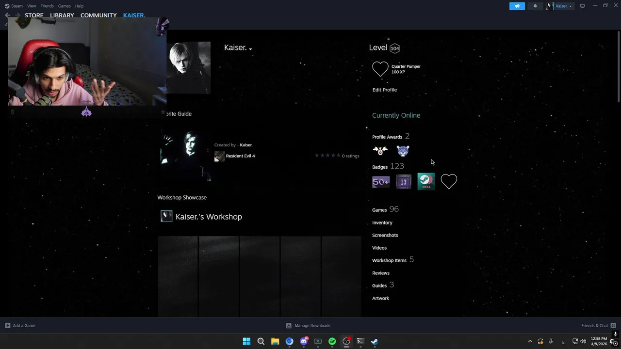Click the Resident Evil 4 game icon
This screenshot has width=621, height=349.
pyautogui.click(x=219, y=156)
